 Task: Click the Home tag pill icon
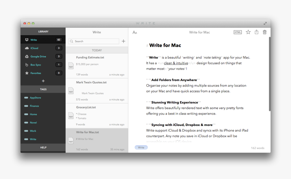coord(26,114)
